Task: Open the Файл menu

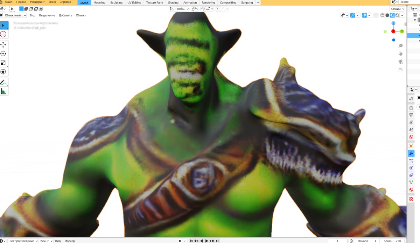Action: [9, 2]
